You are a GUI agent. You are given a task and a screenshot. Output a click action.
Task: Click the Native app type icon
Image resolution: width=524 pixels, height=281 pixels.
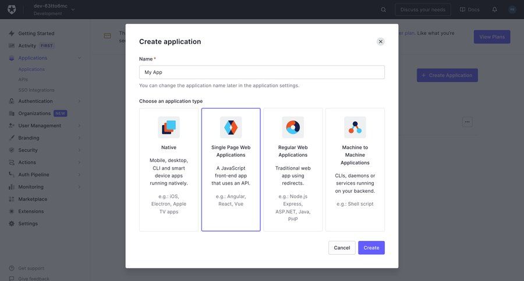click(169, 127)
